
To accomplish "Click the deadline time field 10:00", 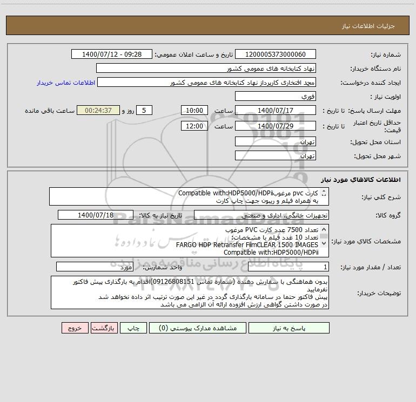I will (x=194, y=110).
